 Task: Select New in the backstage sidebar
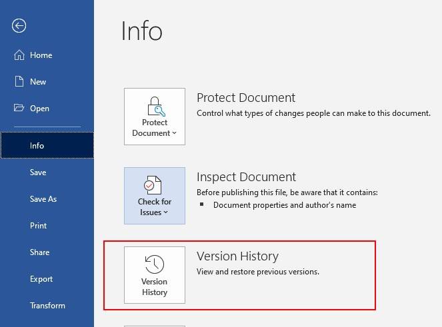pyautogui.click(x=47, y=82)
